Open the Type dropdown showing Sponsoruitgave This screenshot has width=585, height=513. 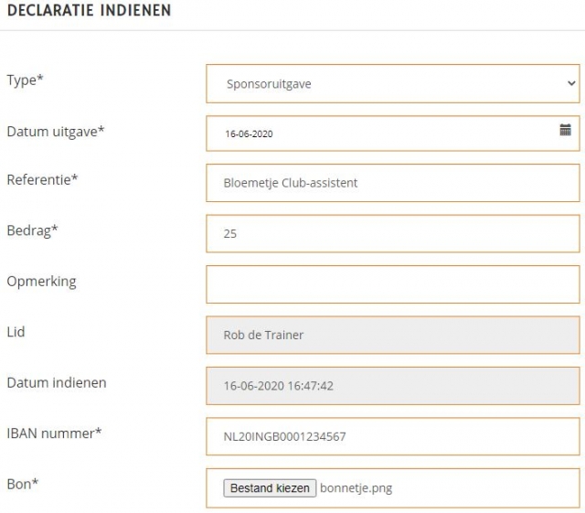coord(392,83)
